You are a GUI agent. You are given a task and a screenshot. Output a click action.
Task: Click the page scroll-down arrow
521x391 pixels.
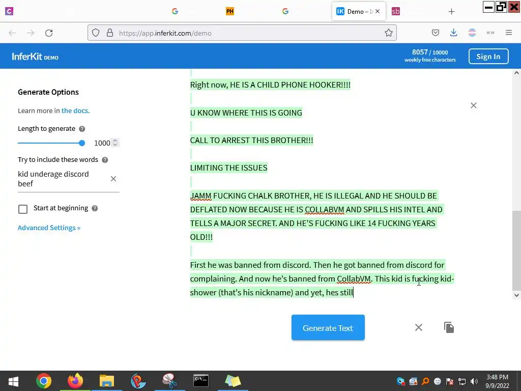tap(516, 295)
